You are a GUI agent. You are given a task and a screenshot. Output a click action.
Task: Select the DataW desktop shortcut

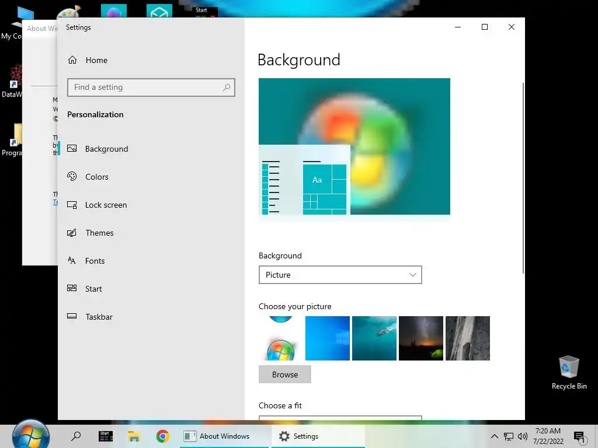[x=12, y=81]
